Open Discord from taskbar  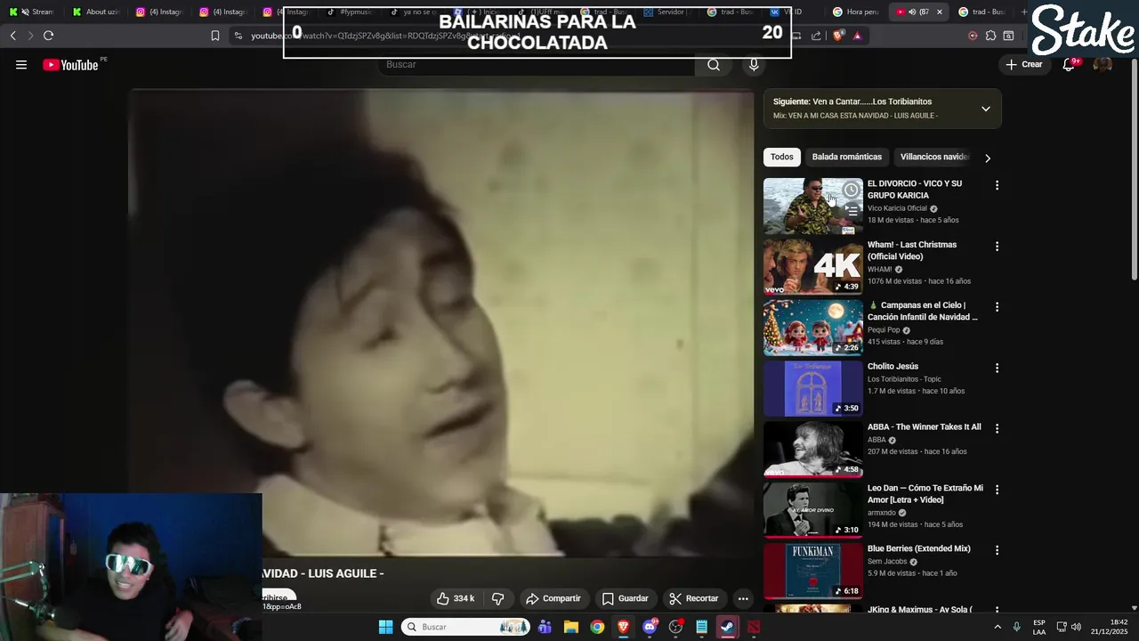coord(650,627)
